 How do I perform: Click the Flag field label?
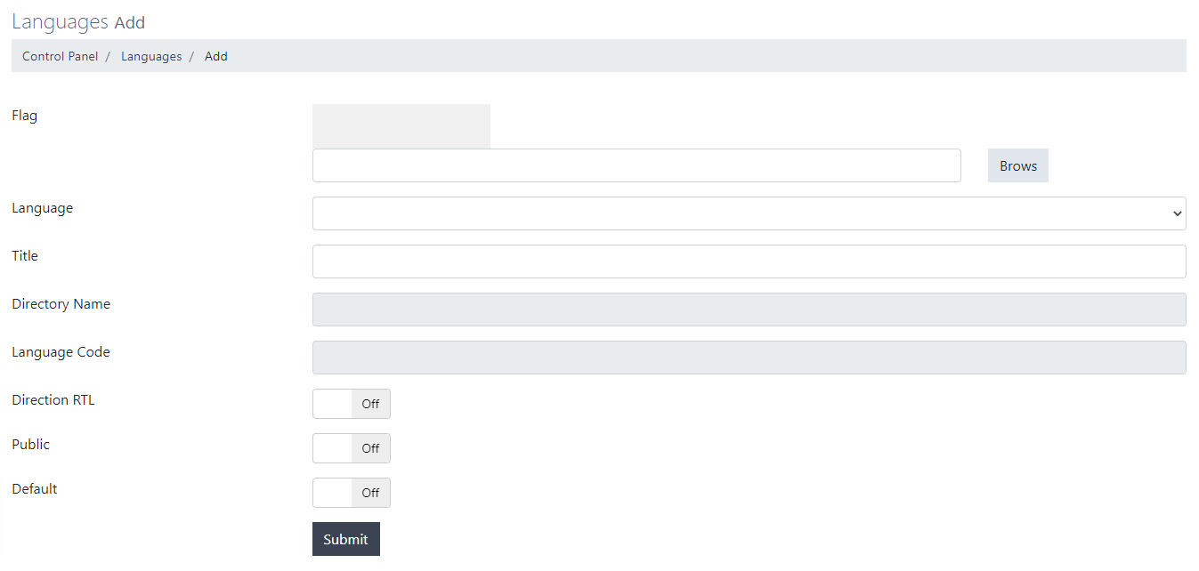(25, 116)
